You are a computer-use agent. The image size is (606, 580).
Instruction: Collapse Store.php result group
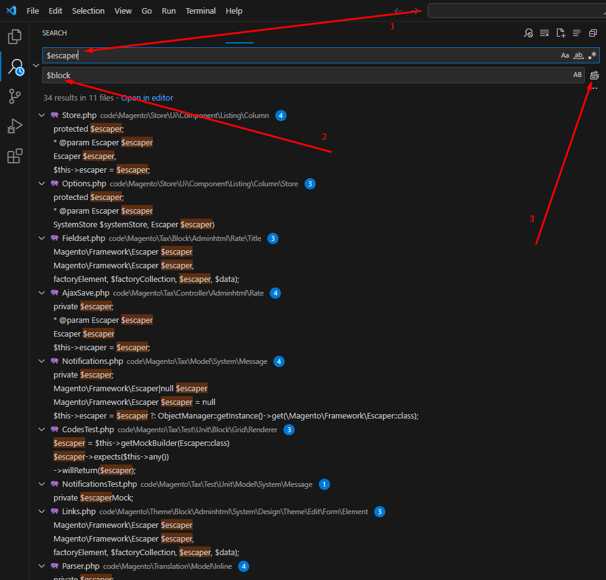[42, 115]
